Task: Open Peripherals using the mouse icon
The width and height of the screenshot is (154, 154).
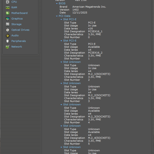Action: pyautogui.click(x=7, y=41)
